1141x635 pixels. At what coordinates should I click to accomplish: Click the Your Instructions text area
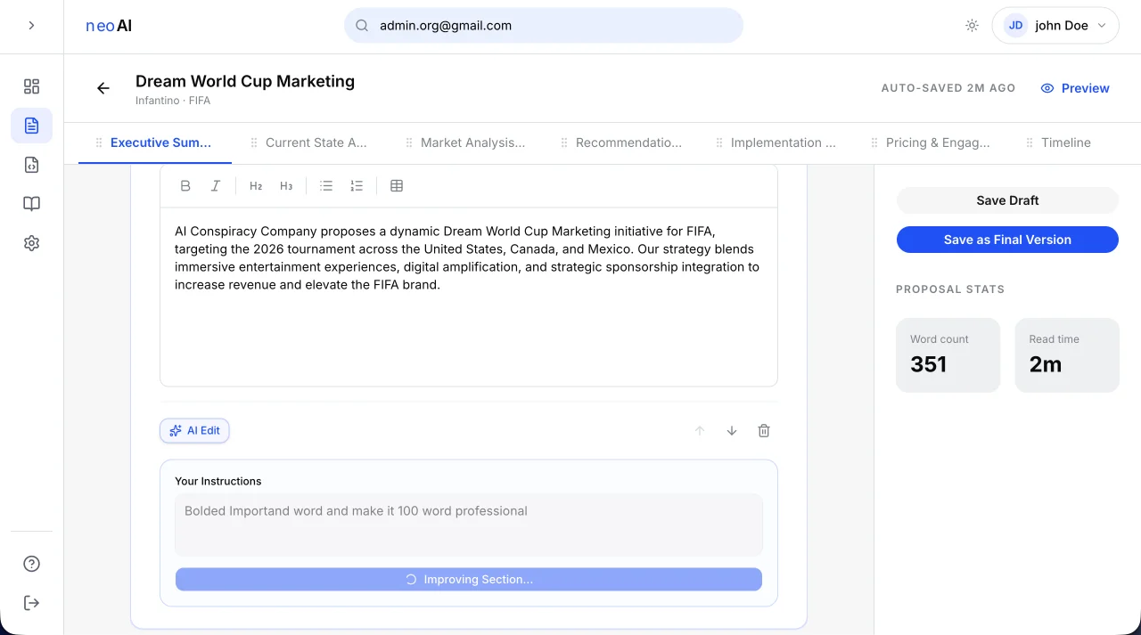469,525
